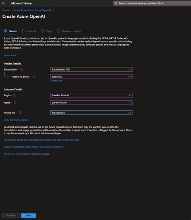Image resolution: width=191 pixels, height=220 pixels.
Task: Click the Create Azure OpenAI page title
Action: click(x=24, y=17)
